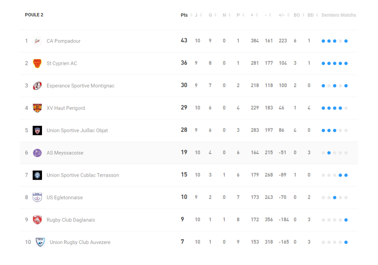Sort by the +/- difference column

pyautogui.click(x=283, y=15)
